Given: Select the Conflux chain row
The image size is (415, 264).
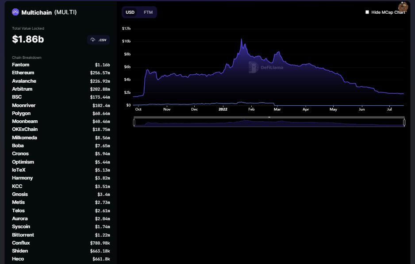Looking at the screenshot, I should click(x=61, y=243).
